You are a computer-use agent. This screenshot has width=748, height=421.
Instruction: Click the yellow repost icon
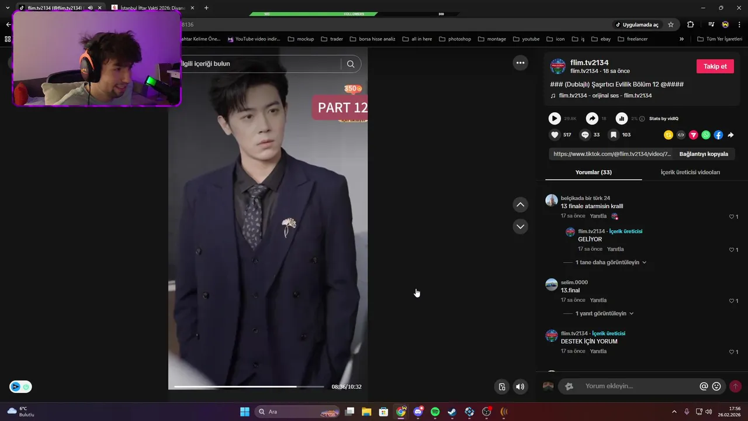[x=669, y=135]
